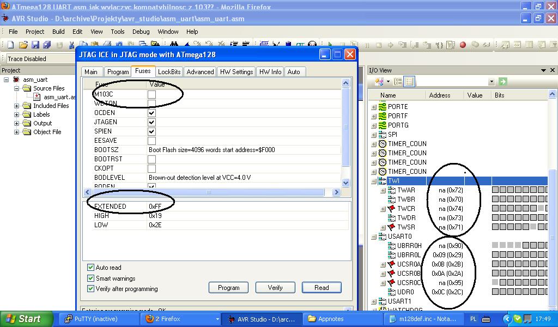Collapse the Source Files folder
Image resolution: width=558 pixels, height=327 pixels.
pyautogui.click(x=16, y=88)
